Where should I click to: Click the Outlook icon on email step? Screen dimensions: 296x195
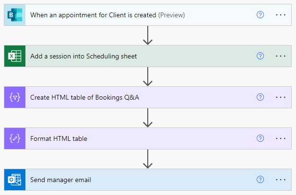pos(15,180)
